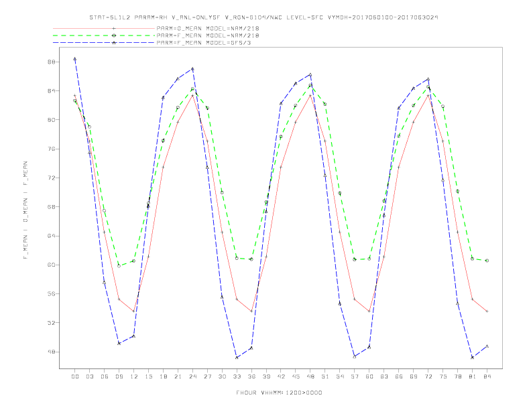Click the chart title starting with STAT=SL1L2
The image size is (531, 410).
(263, 17)
